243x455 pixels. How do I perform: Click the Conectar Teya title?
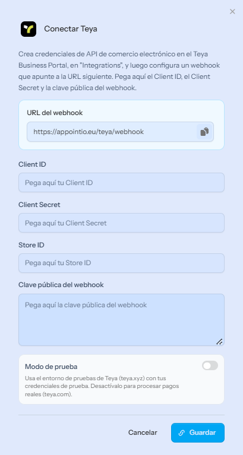71,29
